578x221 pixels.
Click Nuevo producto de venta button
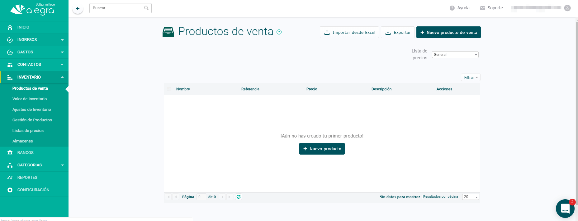tap(448, 32)
